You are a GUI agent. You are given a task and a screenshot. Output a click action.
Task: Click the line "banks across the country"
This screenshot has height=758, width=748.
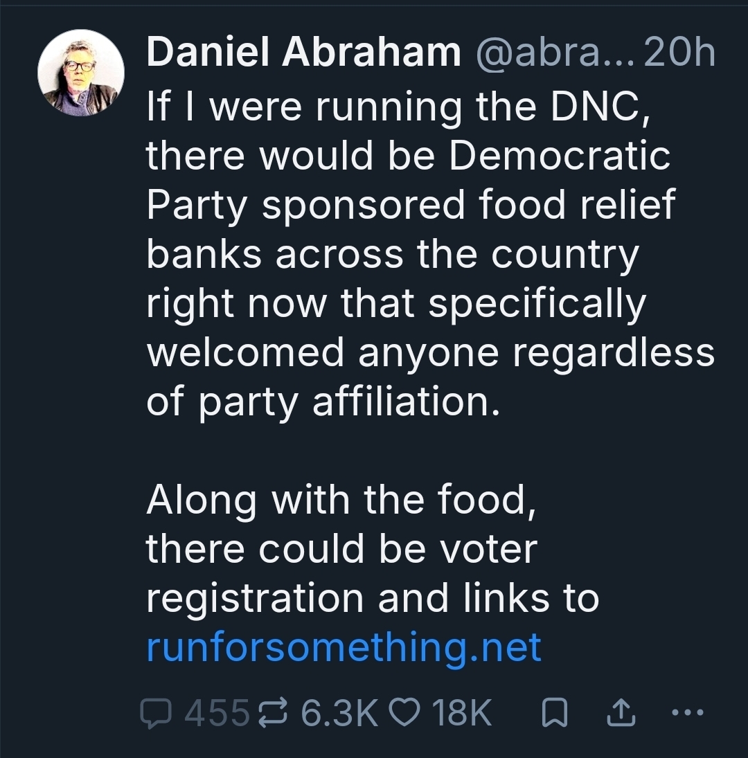[391, 255]
